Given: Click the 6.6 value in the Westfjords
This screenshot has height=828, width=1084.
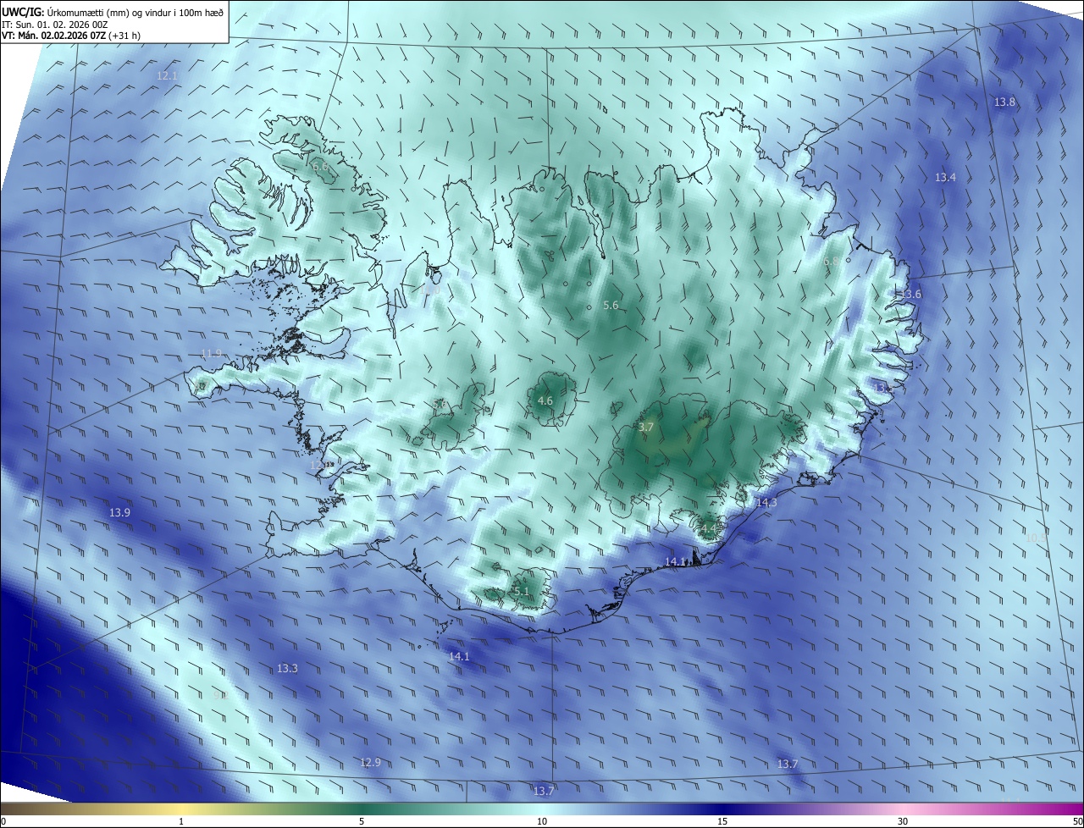Looking at the screenshot, I should [x=320, y=167].
